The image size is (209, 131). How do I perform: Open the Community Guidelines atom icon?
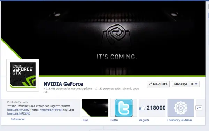[x=181, y=108]
